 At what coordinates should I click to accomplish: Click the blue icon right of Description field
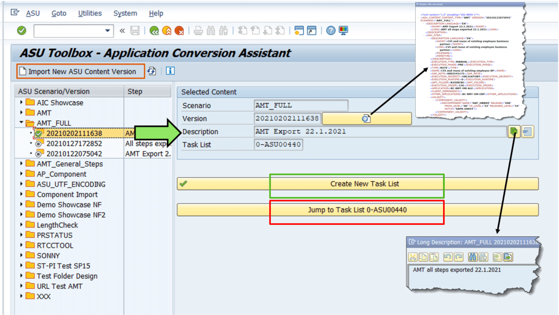click(x=528, y=131)
